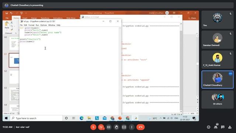This screenshot has height=133, width=236.
Task: Click PowerPoint Save icon in quick access
Action: (7, 13)
